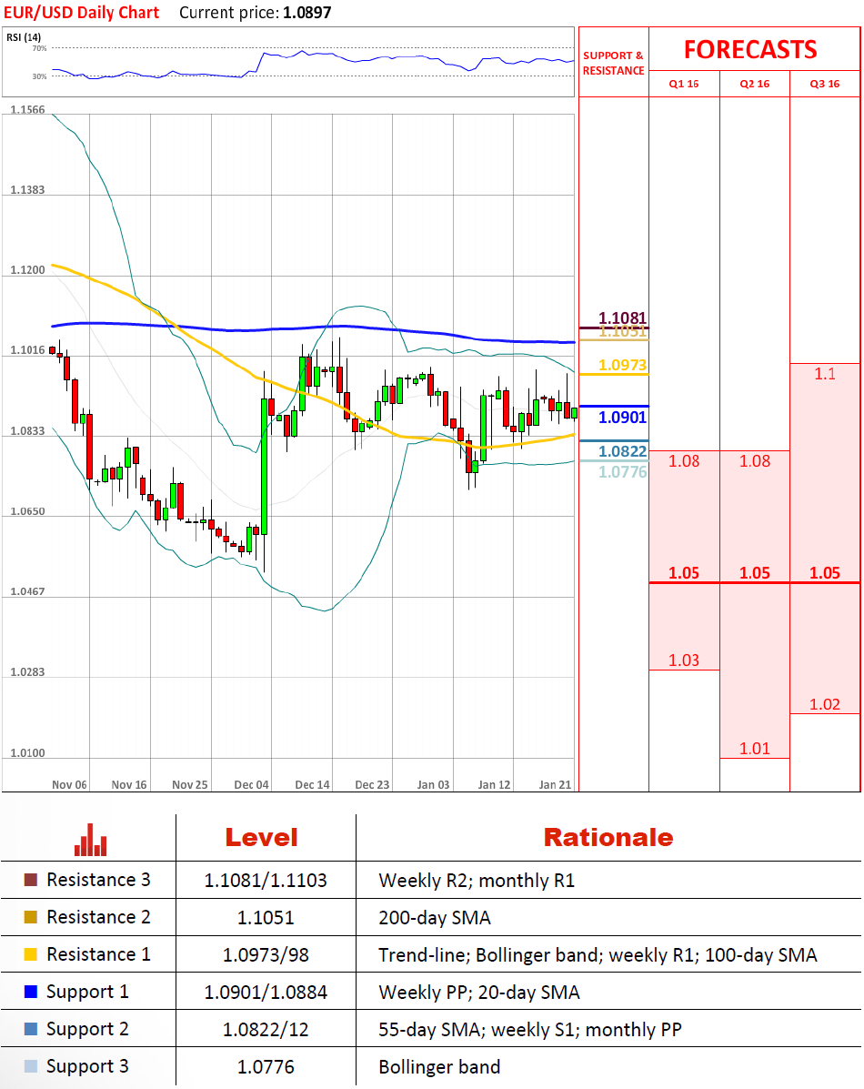Click the 1.1566 price axis label

[28, 110]
